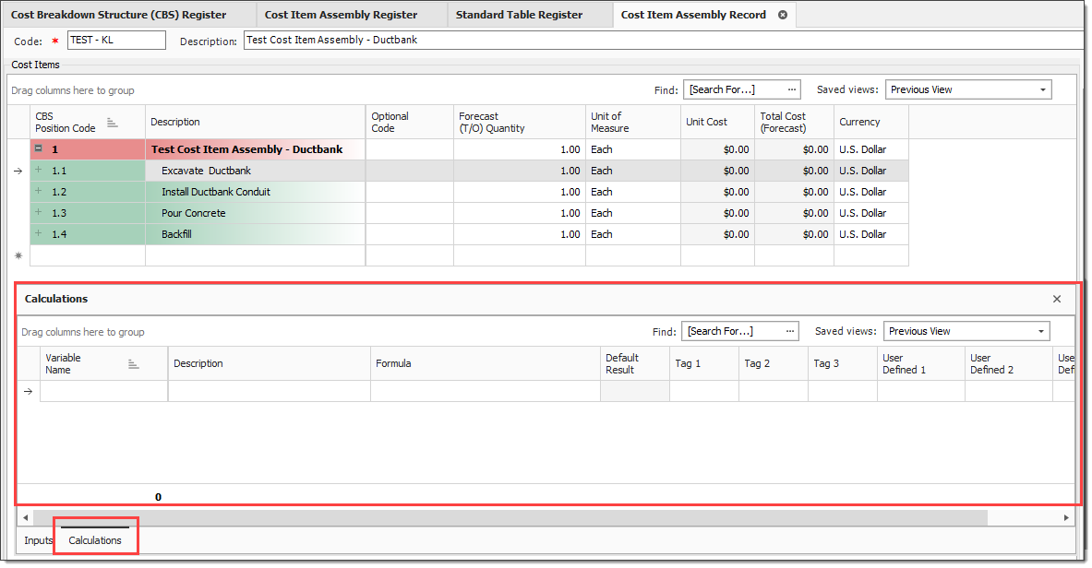This screenshot has width=1092, height=568.
Task: Collapse row 1 Test Cost Item Assembly
Action: [x=39, y=149]
